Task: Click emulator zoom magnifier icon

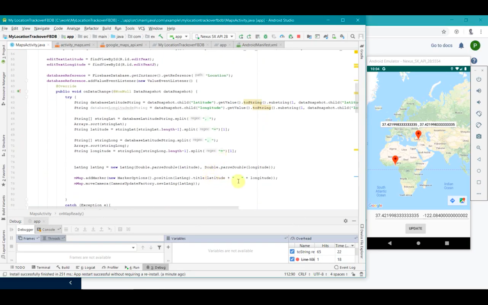Action: click(479, 148)
